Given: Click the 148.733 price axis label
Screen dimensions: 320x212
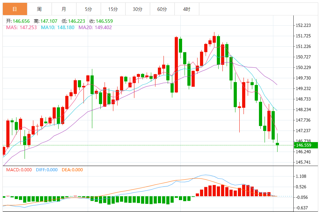Looking at the screenshot, I should pyautogui.click(x=303, y=99).
